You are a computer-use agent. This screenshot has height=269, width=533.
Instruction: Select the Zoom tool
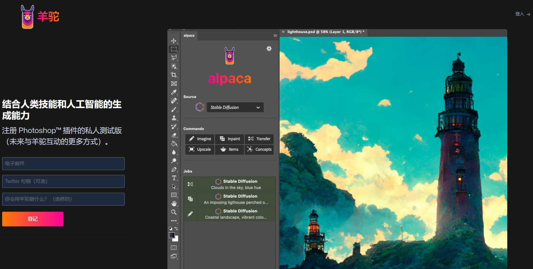174,212
